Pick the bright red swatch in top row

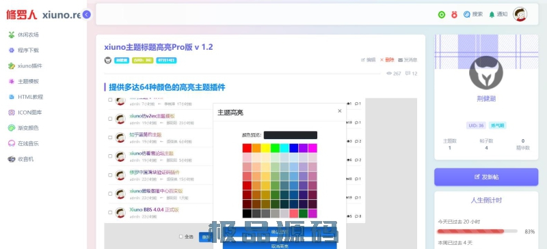(x=247, y=148)
